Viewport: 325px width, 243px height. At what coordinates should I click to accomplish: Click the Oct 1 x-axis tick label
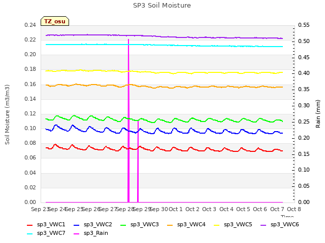coord(176,209)
